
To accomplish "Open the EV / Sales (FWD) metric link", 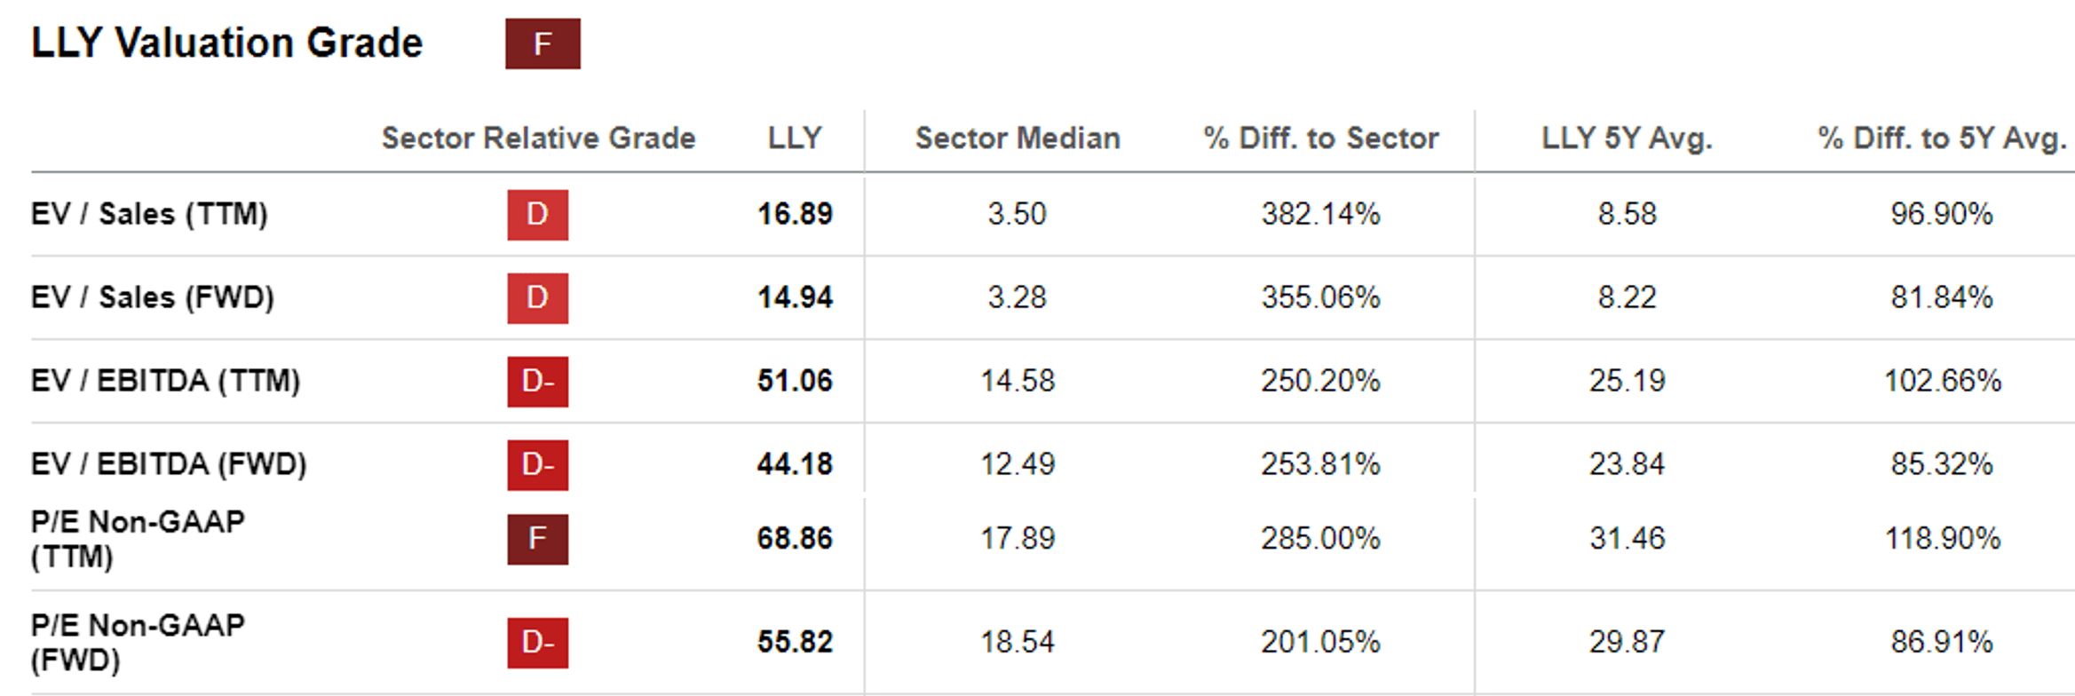I will (153, 297).
